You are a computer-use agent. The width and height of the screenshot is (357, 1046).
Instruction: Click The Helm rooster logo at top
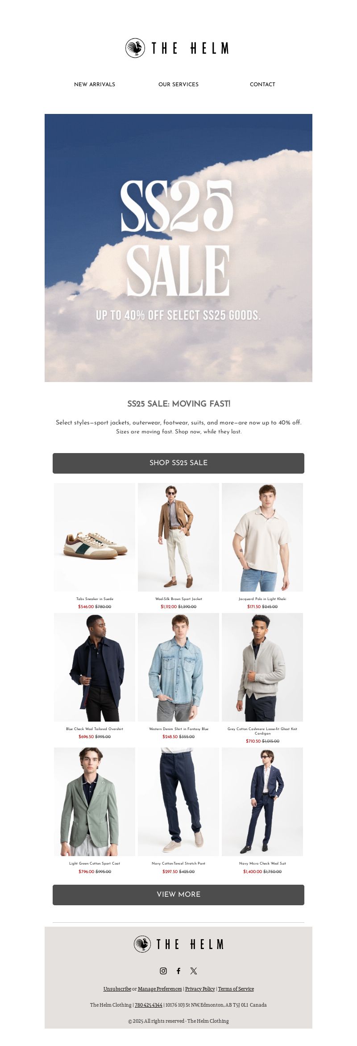click(x=178, y=48)
